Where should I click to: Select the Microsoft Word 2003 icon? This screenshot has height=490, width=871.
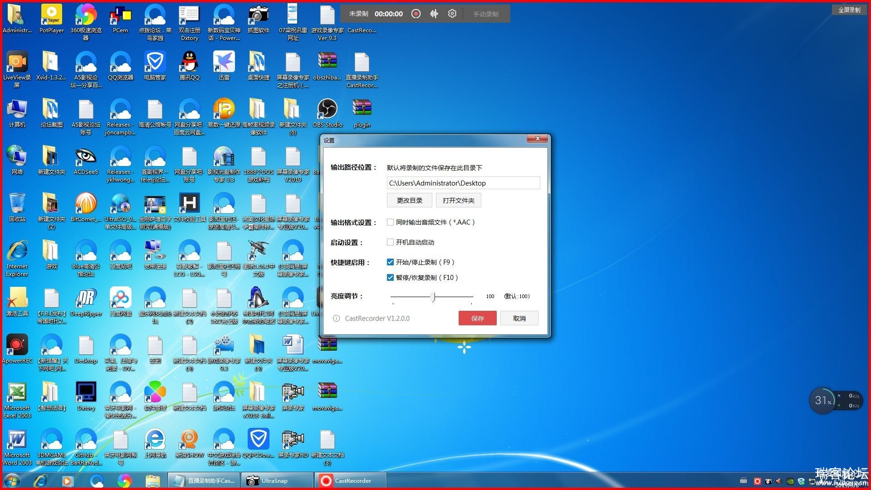click(x=17, y=446)
